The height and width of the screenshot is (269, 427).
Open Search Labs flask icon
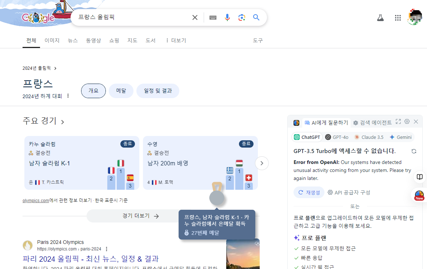tap(380, 18)
